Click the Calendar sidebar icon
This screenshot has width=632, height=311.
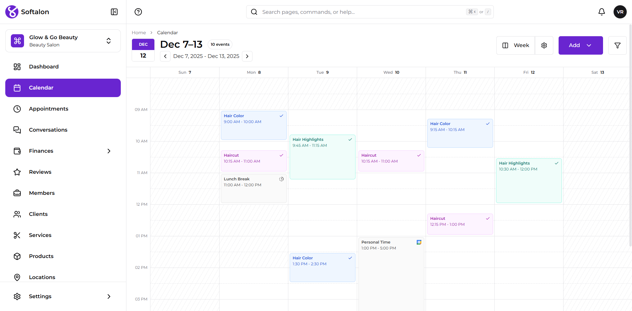coord(17,88)
